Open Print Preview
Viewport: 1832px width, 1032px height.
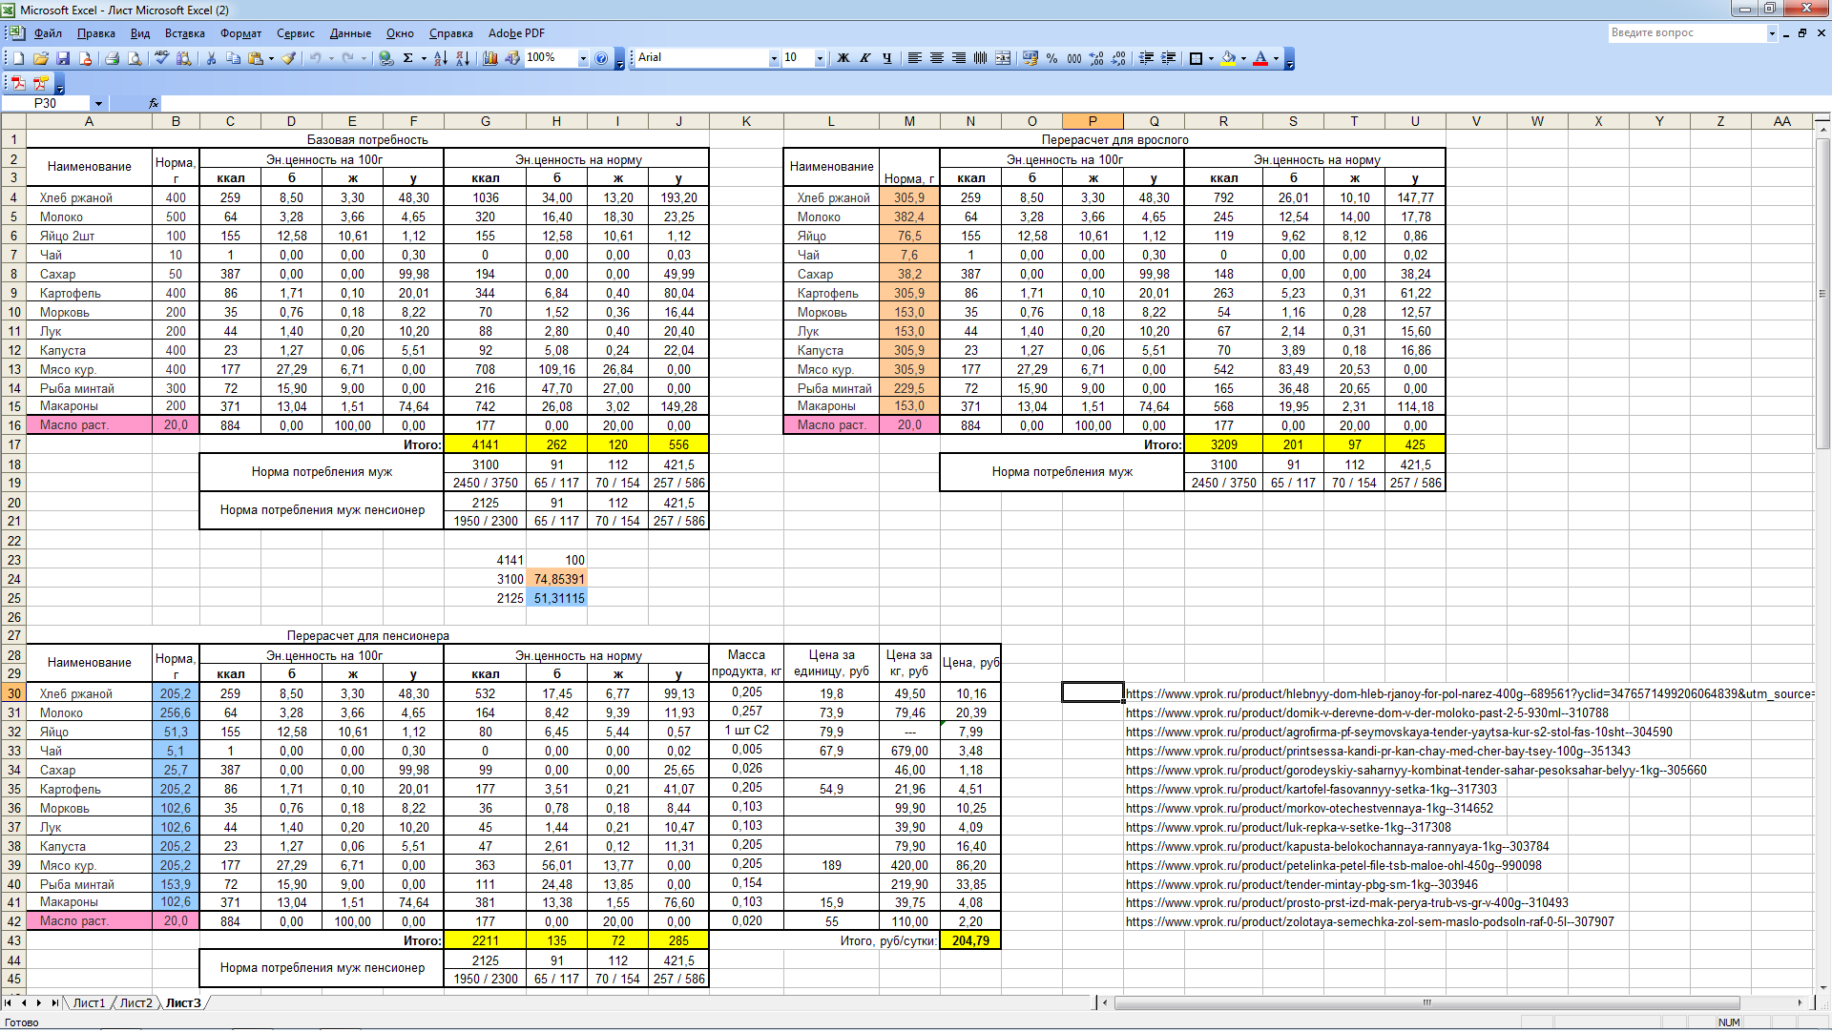click(135, 58)
